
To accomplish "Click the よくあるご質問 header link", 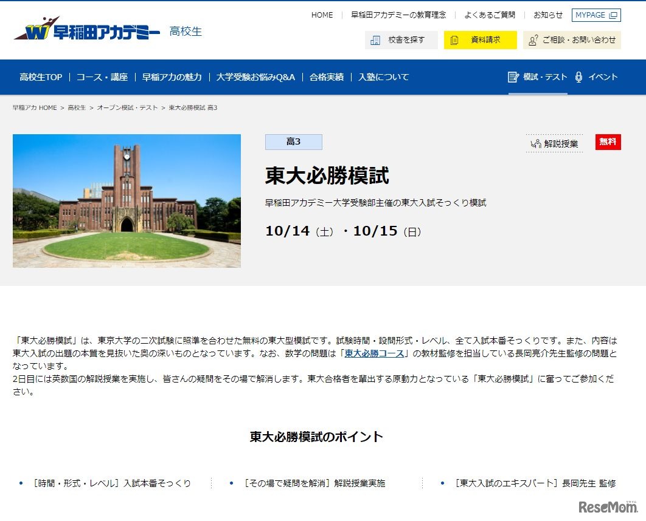I will 485,15.
